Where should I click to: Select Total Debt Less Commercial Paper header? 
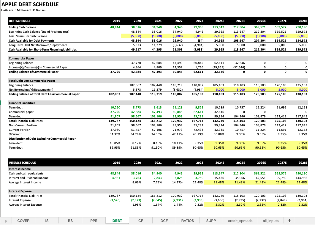pyautogui.click(x=32, y=81)
